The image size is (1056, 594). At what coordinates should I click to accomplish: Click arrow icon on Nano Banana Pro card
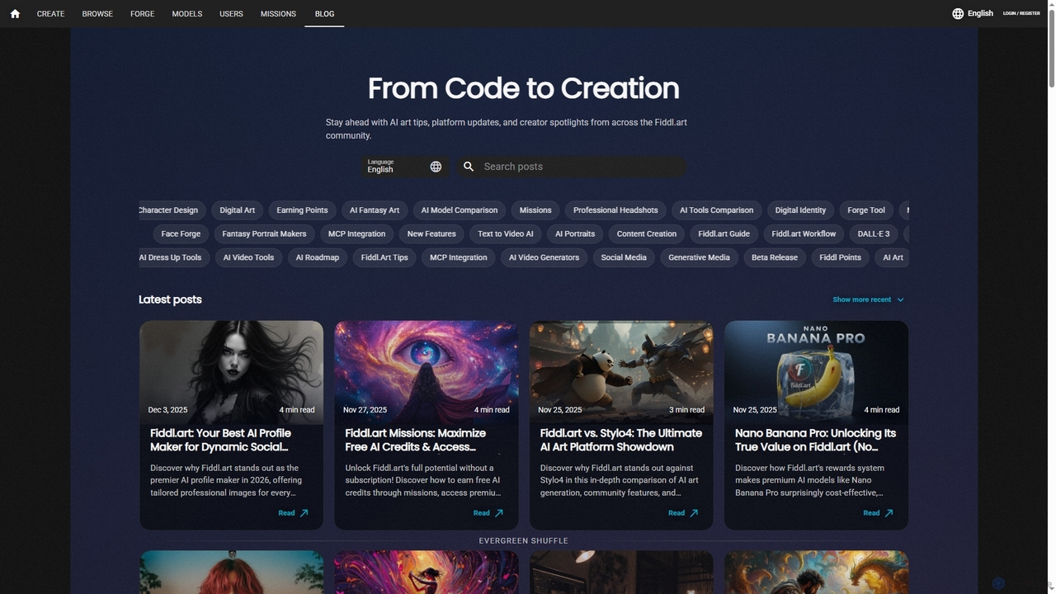pos(889,513)
